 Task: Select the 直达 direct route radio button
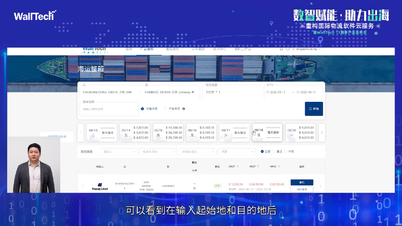(274, 152)
